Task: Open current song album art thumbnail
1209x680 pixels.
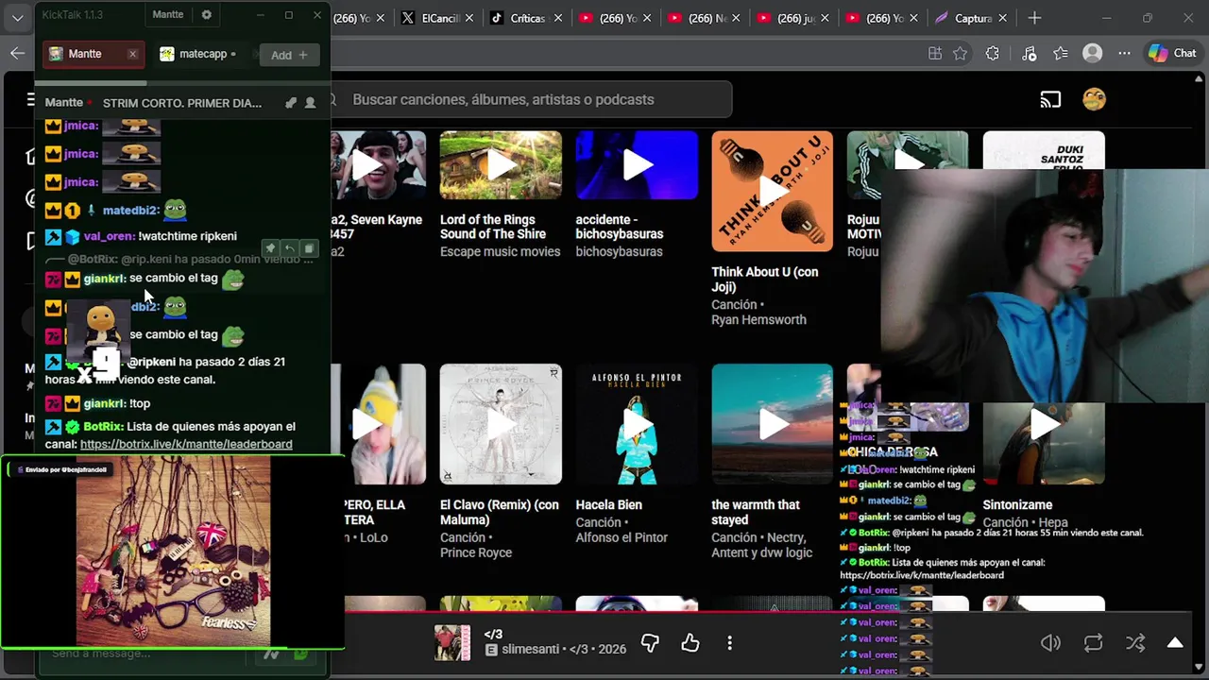Action: [x=452, y=643]
